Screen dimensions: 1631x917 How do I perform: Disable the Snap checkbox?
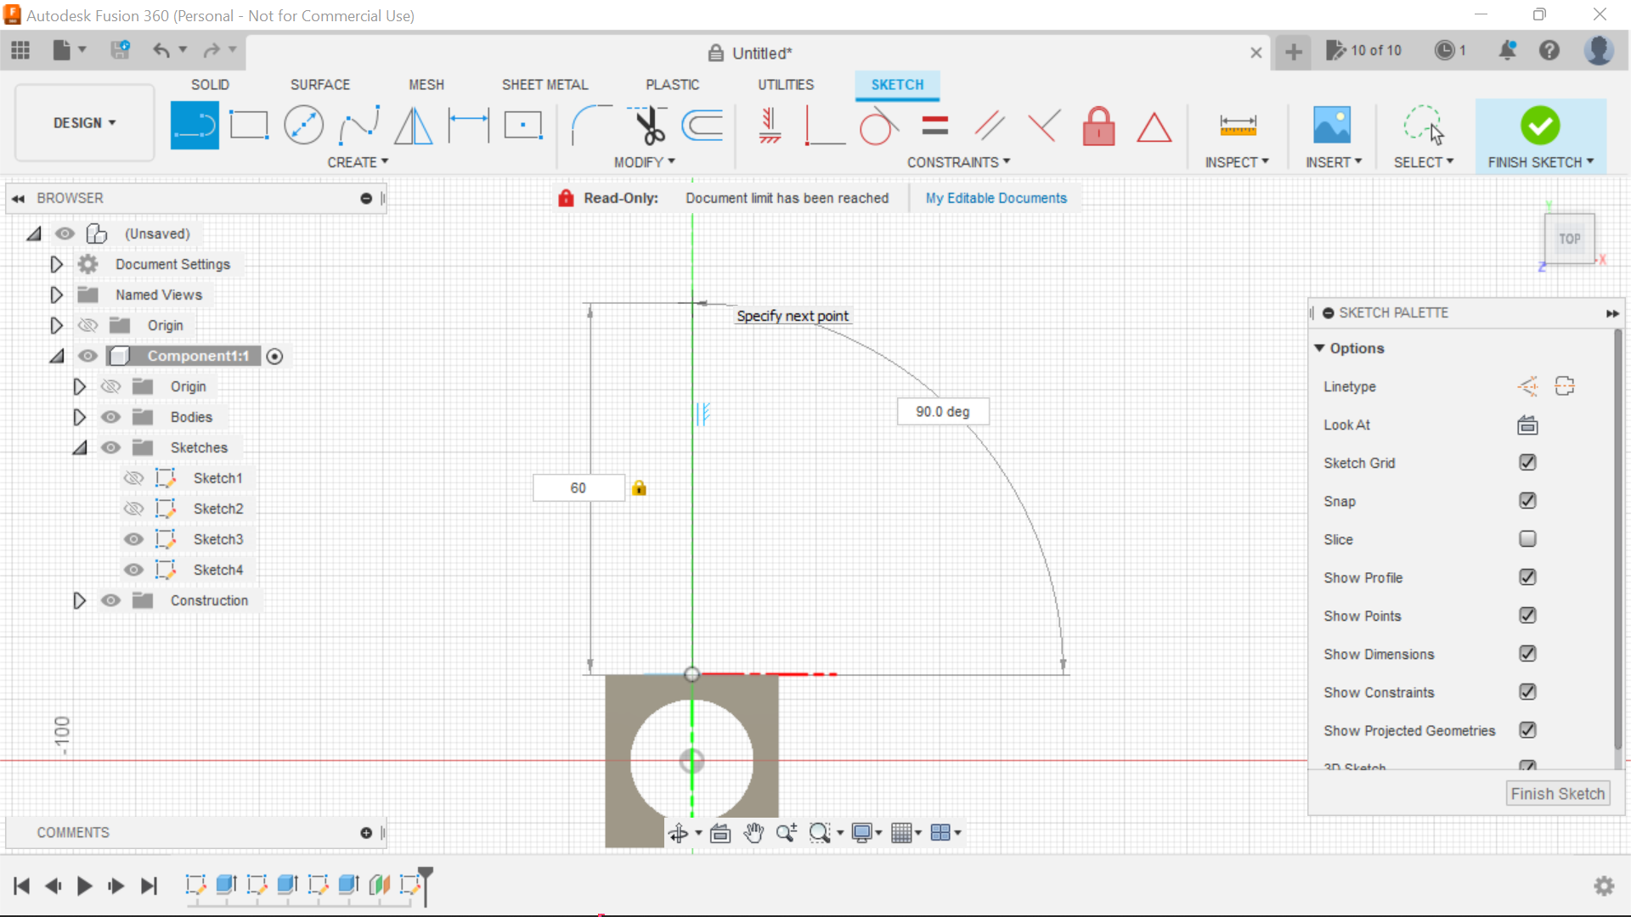click(1527, 501)
